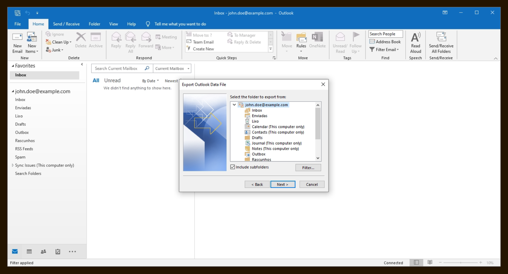Open the Junk dropdown

pyautogui.click(x=55, y=50)
